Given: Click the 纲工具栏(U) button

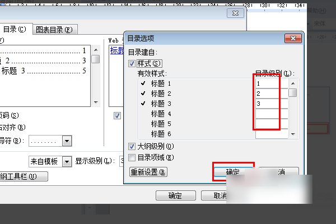Looking at the screenshot, I should pos(24,176).
